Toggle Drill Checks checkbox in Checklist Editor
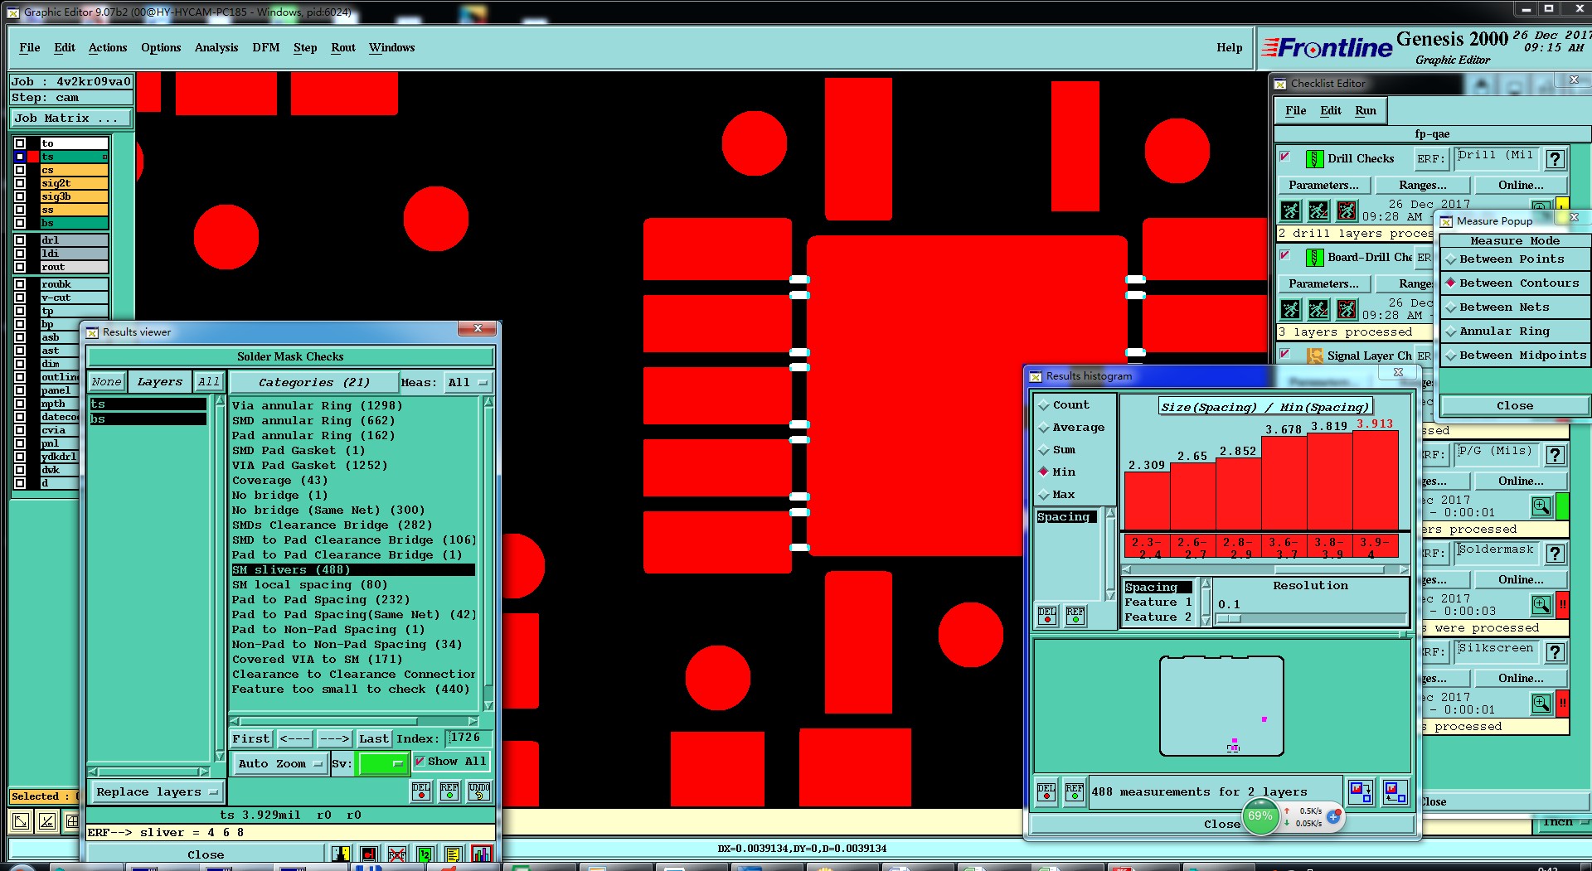 pos(1284,156)
